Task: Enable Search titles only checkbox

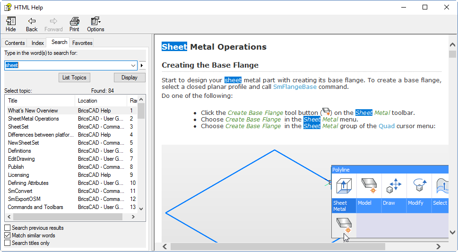Action: pos(8,243)
